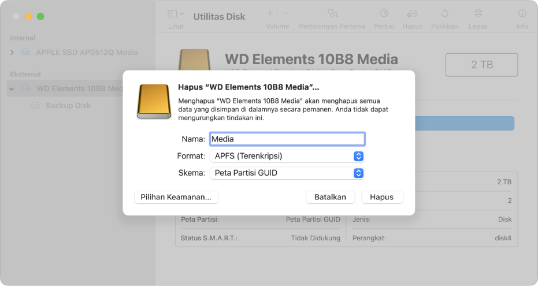This screenshot has height=286, width=538.
Task: Select the Hapus erase toolbar icon
Action: [x=412, y=14]
